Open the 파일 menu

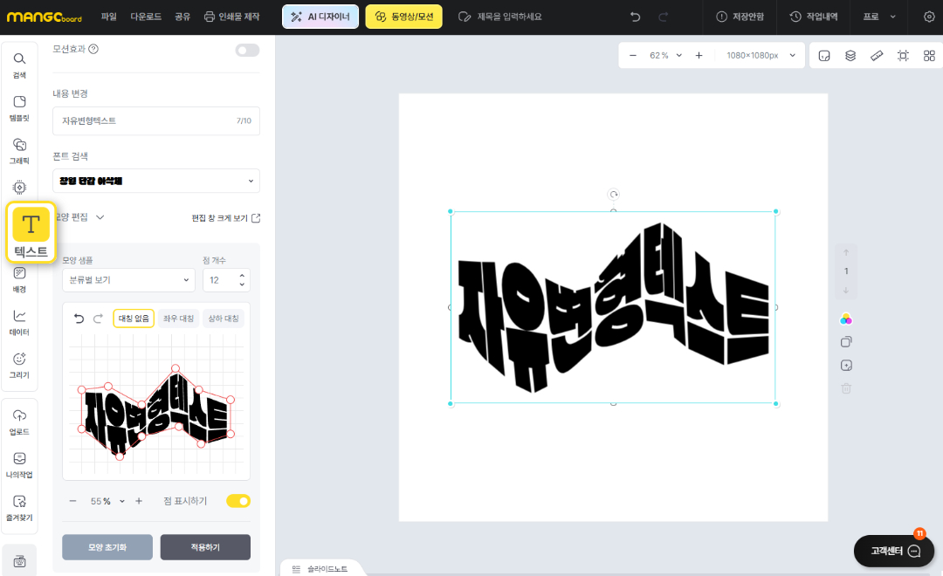tap(108, 17)
